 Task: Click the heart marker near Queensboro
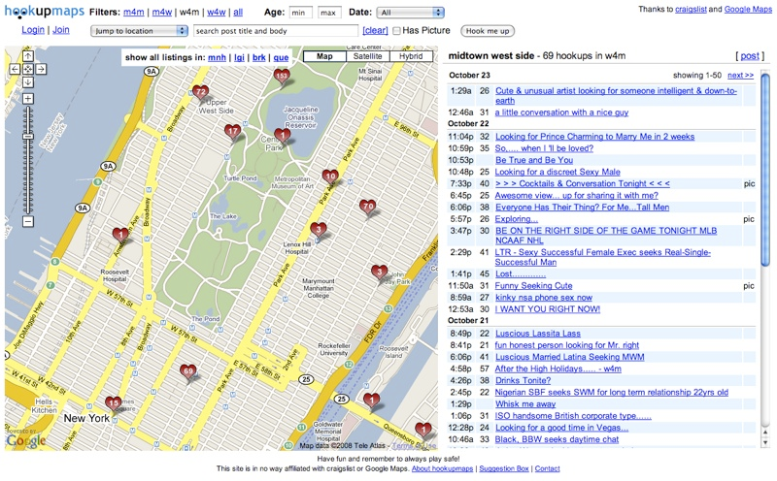(423, 430)
